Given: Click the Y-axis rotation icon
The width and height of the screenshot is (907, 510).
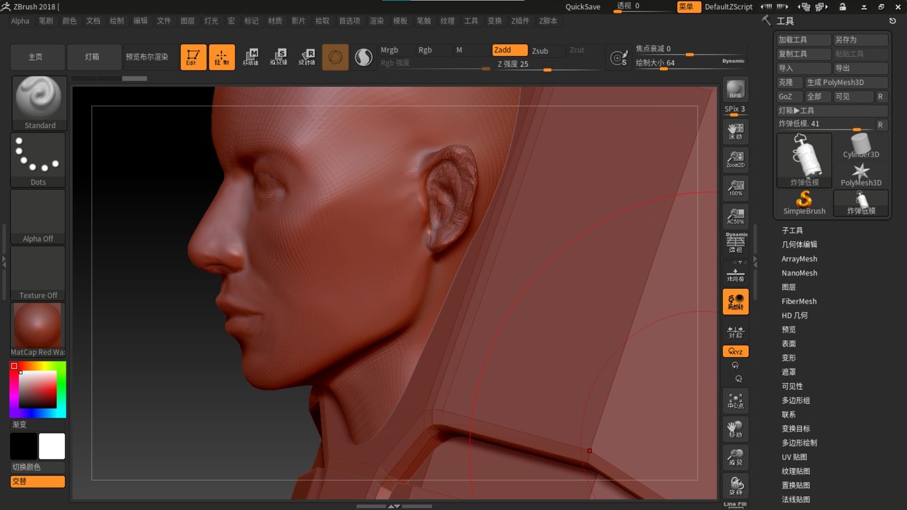Looking at the screenshot, I should 735,365.
